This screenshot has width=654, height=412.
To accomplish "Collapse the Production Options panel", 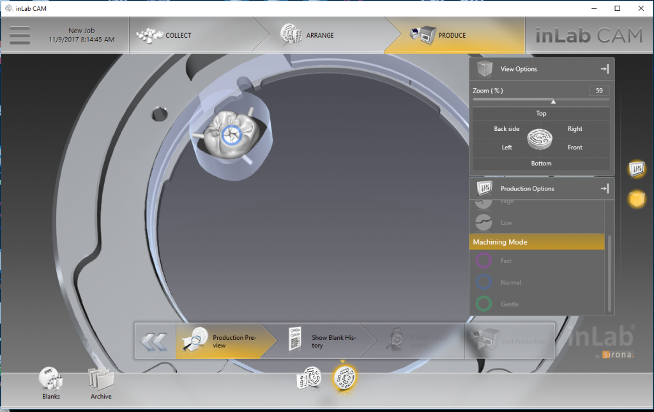I will (x=604, y=188).
